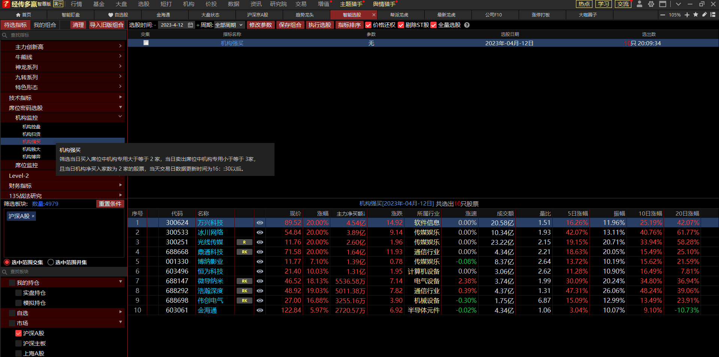Uncheck the 沪深A股 market checkbox
The width and height of the screenshot is (719, 357).
click(18, 333)
